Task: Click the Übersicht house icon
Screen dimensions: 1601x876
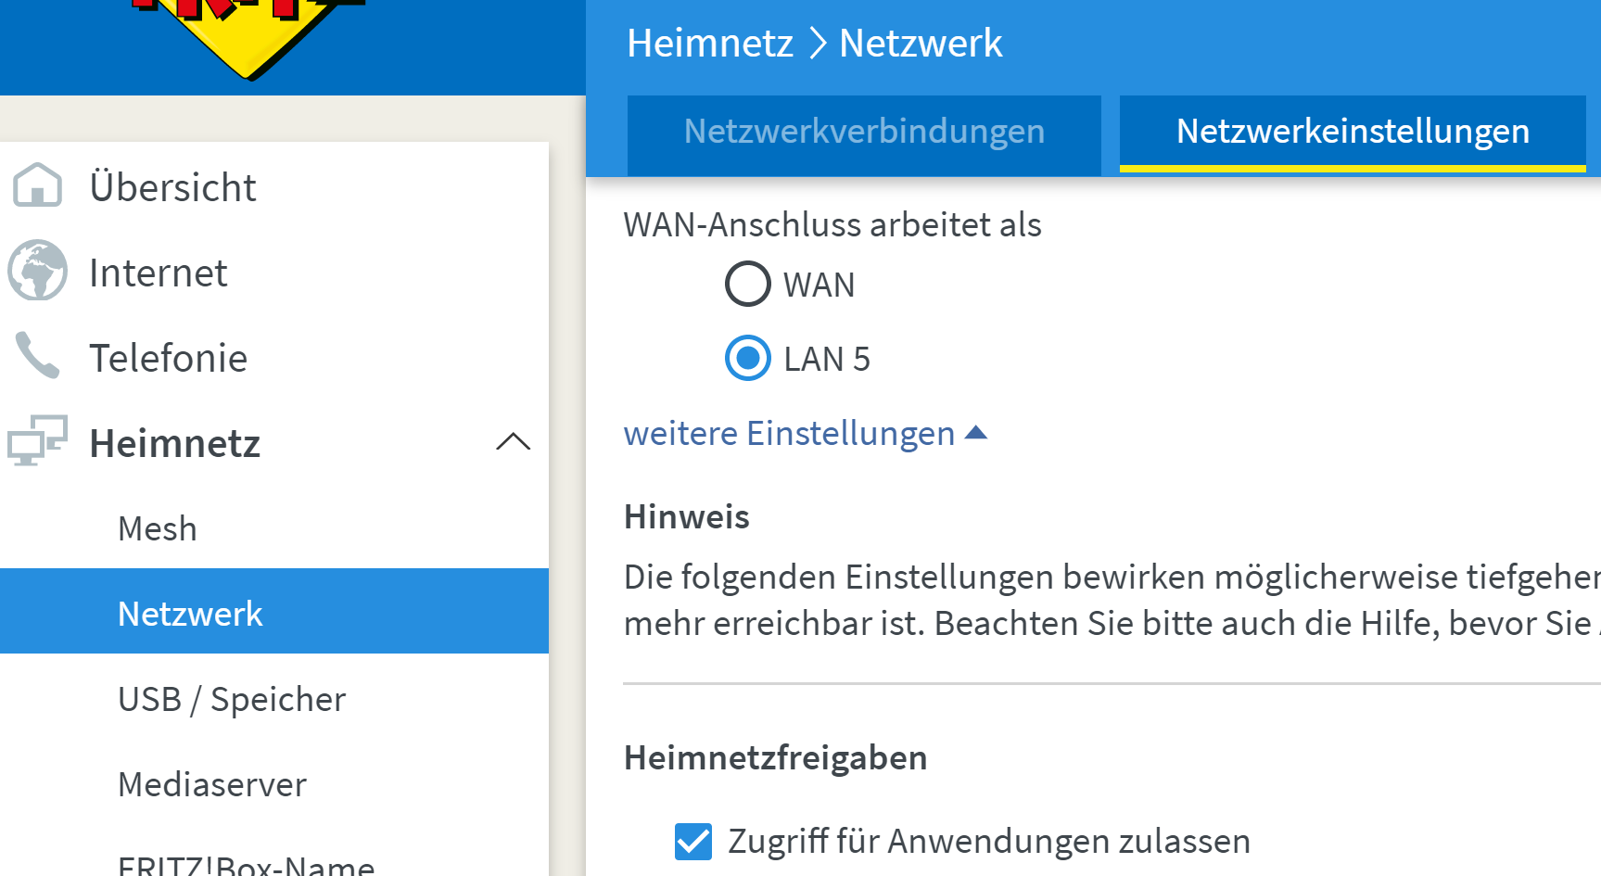Action: [x=37, y=185]
